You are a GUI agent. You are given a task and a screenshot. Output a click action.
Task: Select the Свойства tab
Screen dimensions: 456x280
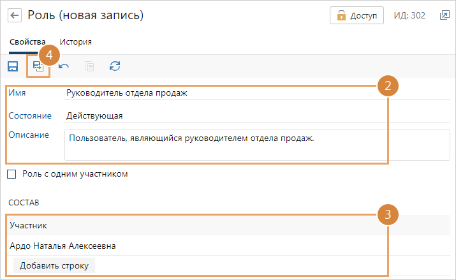[x=27, y=42]
